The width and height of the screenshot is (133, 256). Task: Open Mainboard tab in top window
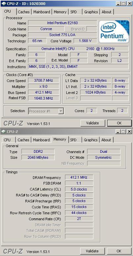42,12
